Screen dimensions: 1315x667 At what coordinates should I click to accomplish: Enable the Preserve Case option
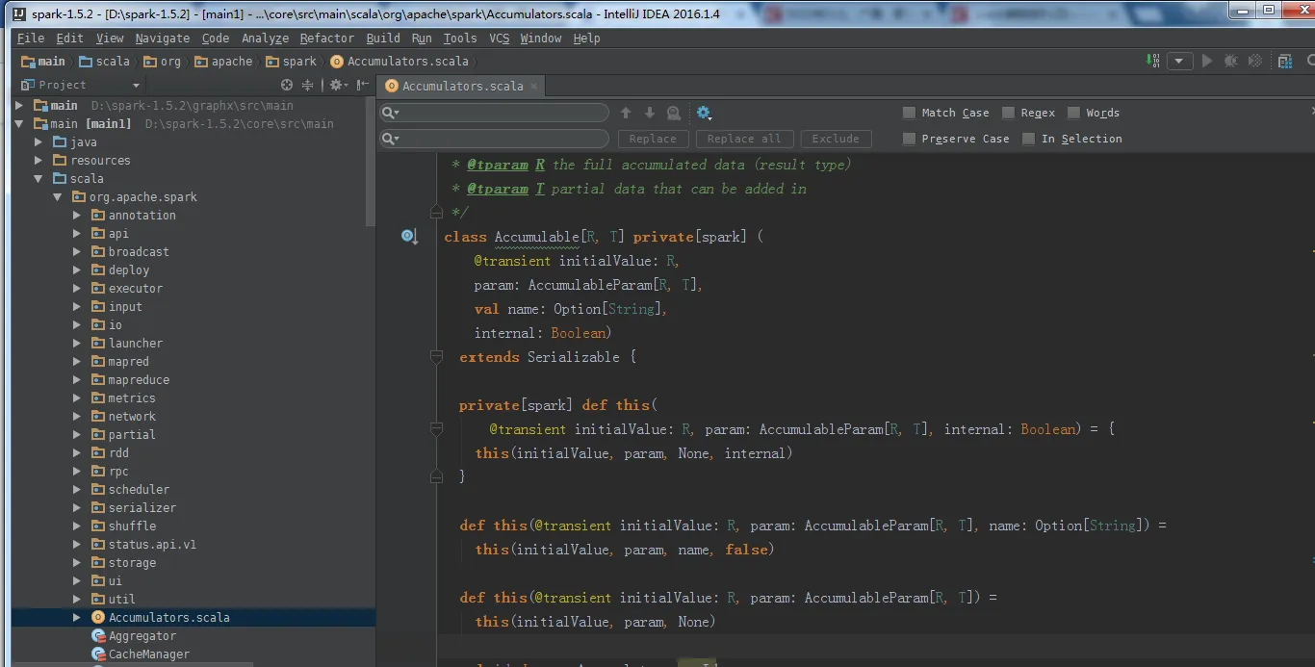909,139
